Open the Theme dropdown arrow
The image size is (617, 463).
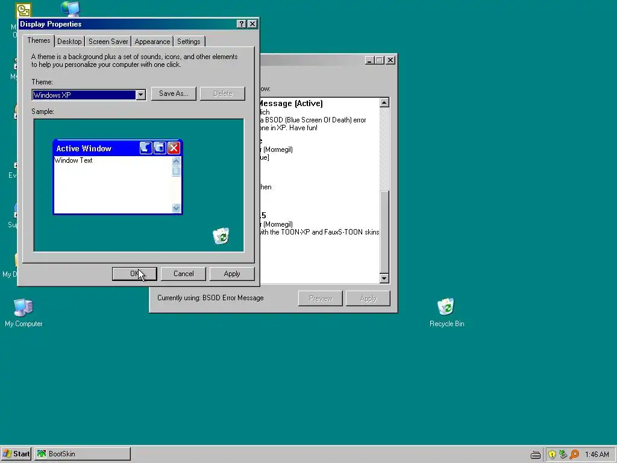click(140, 95)
